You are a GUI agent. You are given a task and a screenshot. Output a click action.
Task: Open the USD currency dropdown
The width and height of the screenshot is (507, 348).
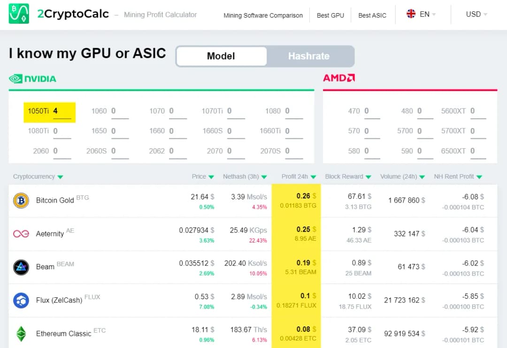(x=476, y=14)
